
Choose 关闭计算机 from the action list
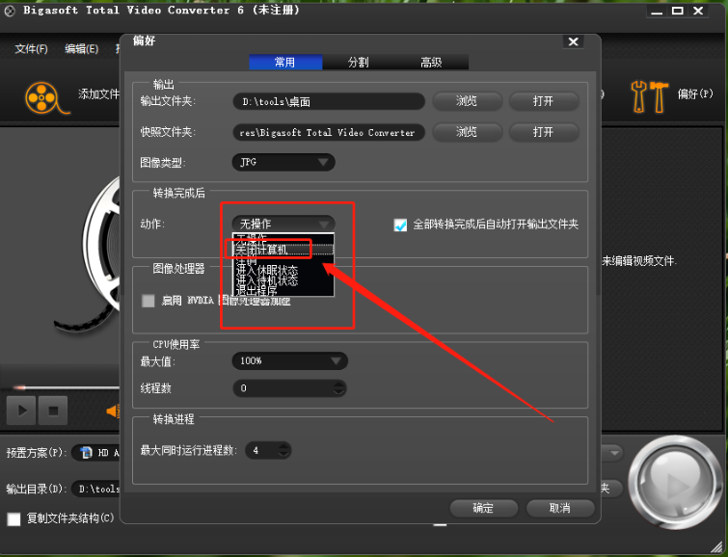tap(283, 250)
